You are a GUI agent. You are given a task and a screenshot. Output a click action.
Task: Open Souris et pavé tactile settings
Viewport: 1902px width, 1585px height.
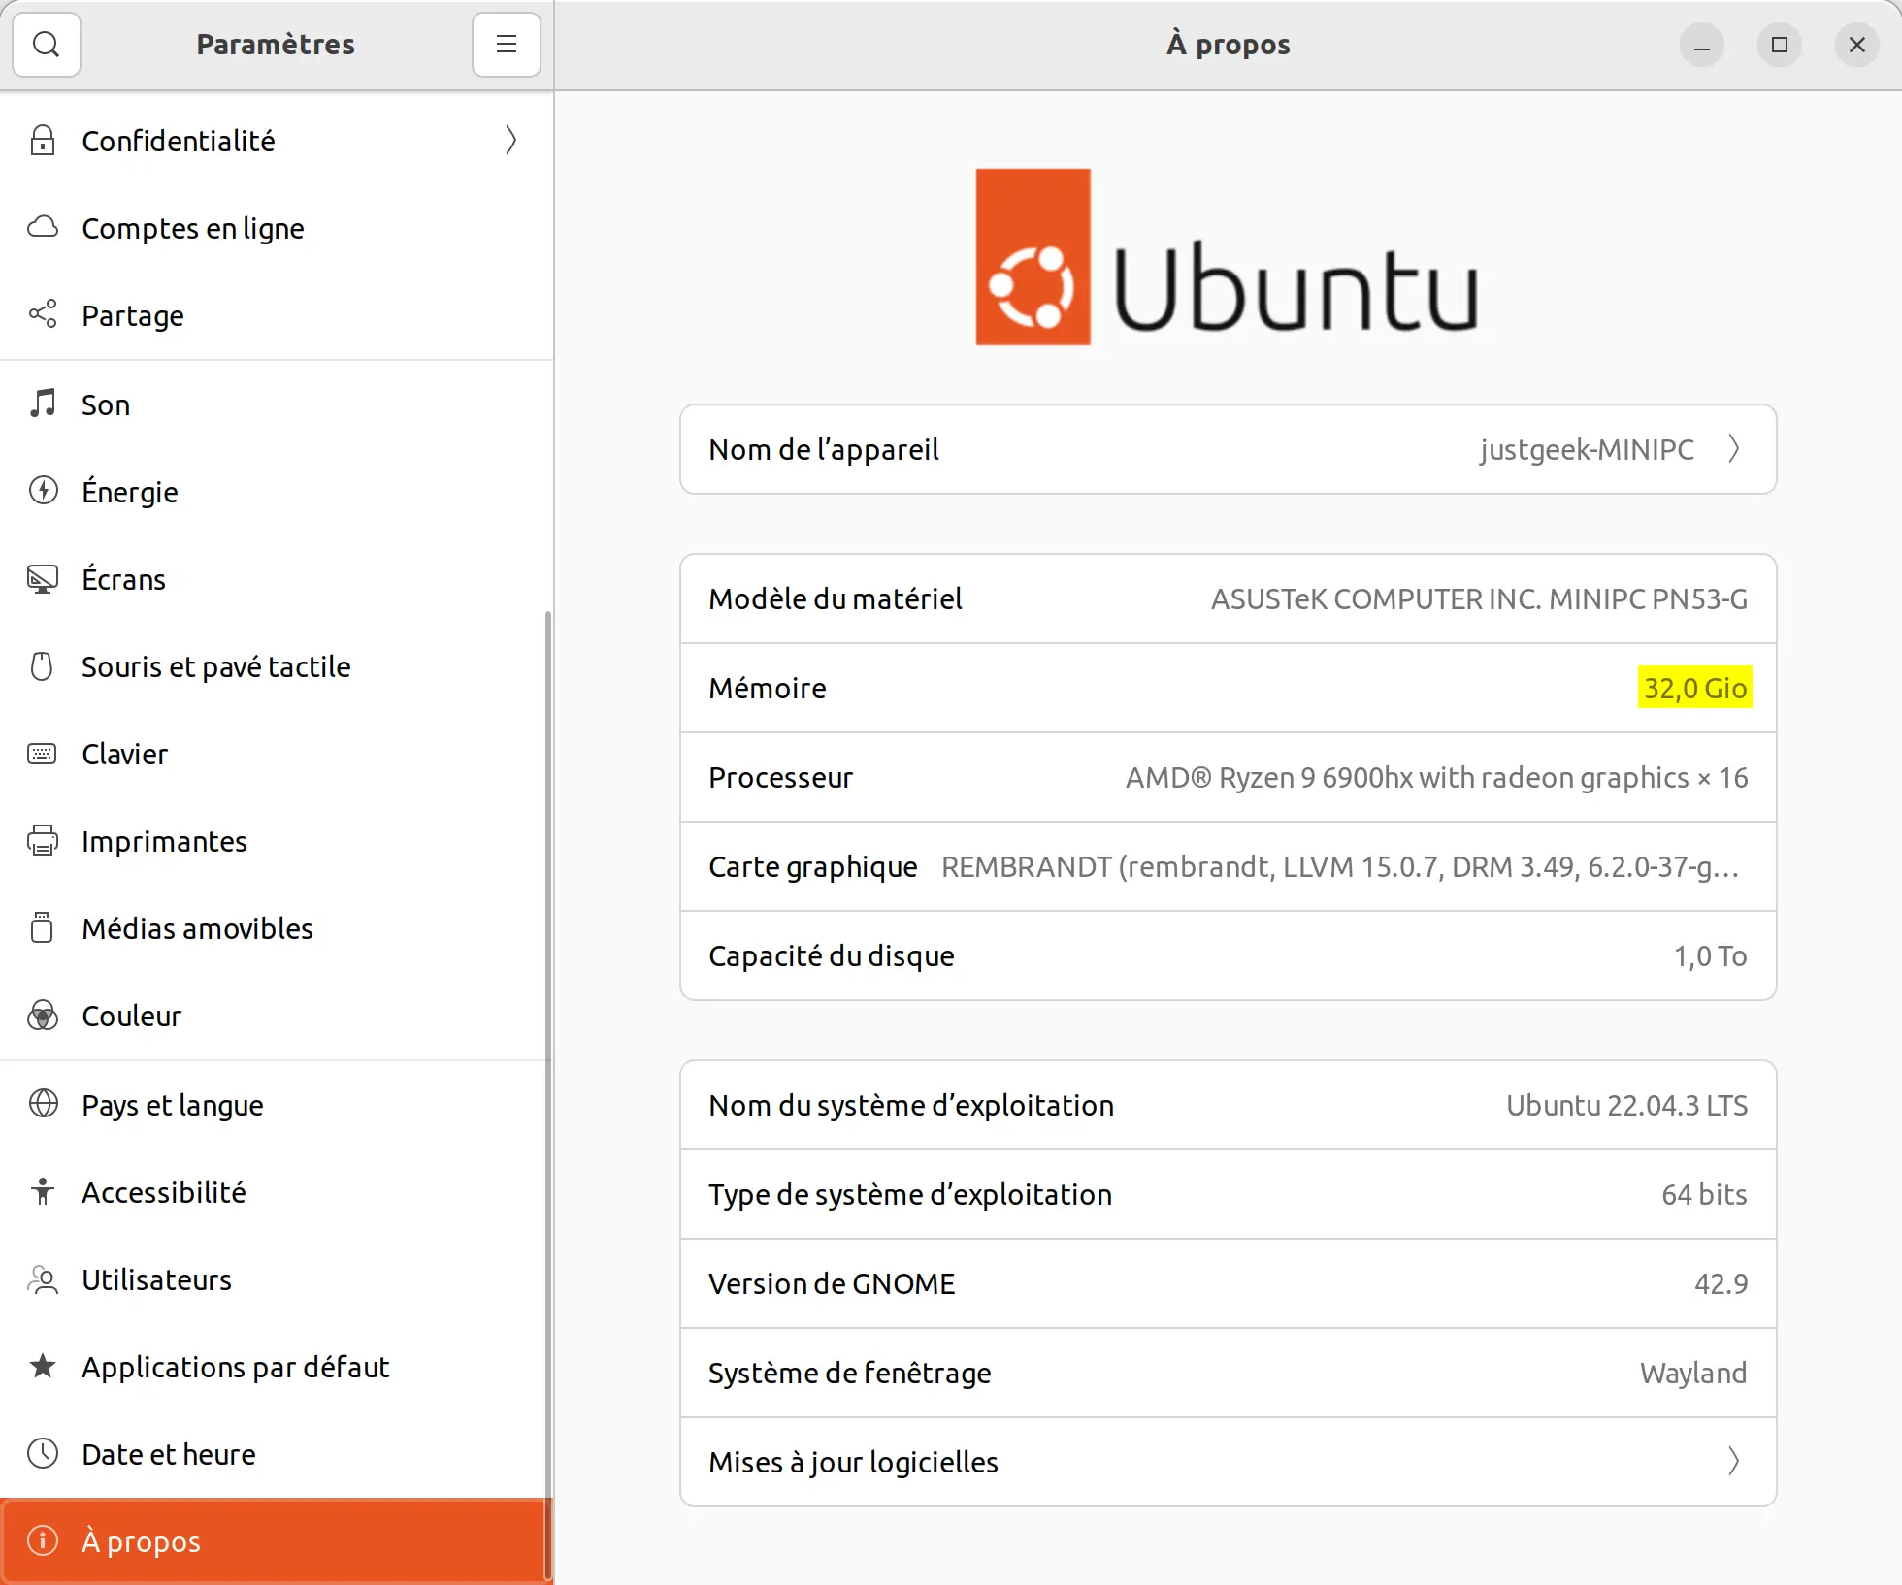[x=277, y=666]
